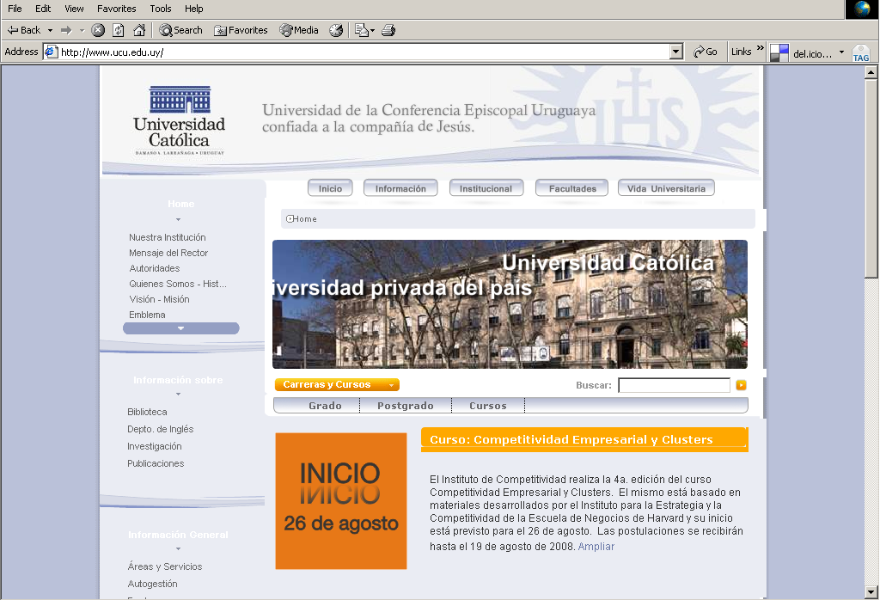Click the Inicio navigation button
The width and height of the screenshot is (880, 600).
point(330,188)
